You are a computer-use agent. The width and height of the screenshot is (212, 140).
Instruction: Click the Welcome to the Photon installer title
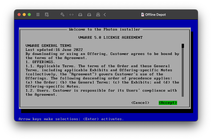click(x=104, y=29)
